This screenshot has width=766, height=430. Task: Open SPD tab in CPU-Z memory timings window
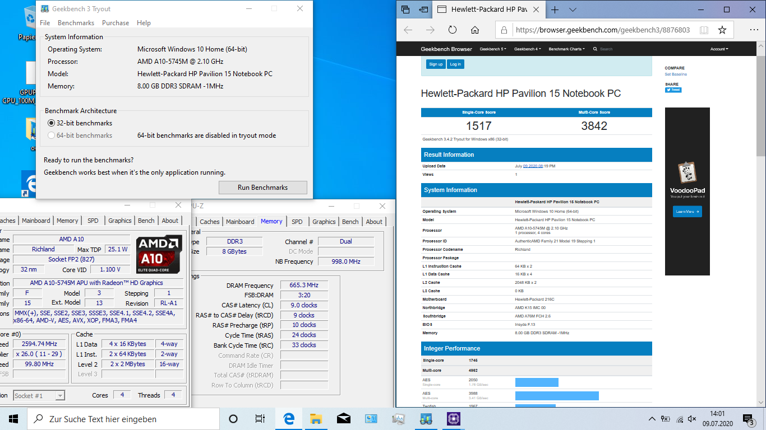(x=297, y=222)
